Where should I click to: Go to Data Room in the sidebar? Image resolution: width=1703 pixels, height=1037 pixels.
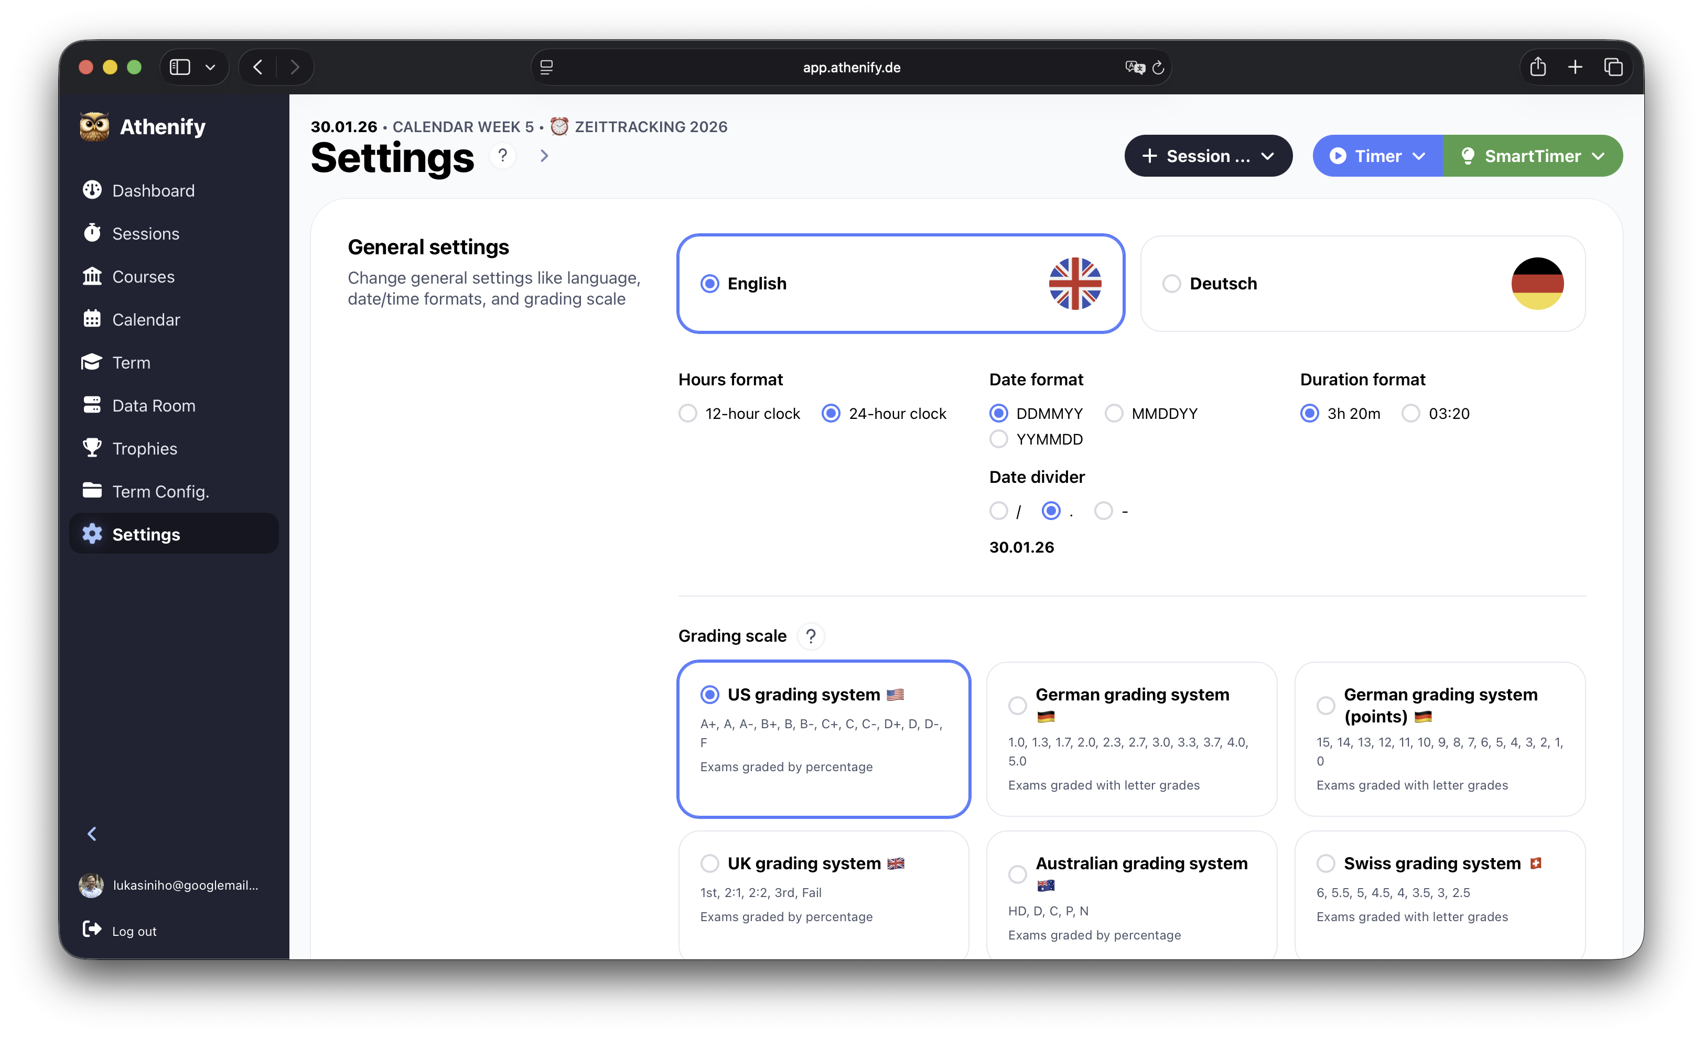[154, 406]
